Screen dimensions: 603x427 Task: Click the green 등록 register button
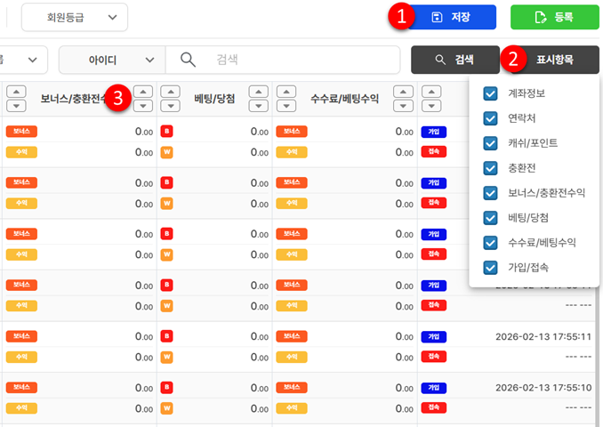pos(554,17)
